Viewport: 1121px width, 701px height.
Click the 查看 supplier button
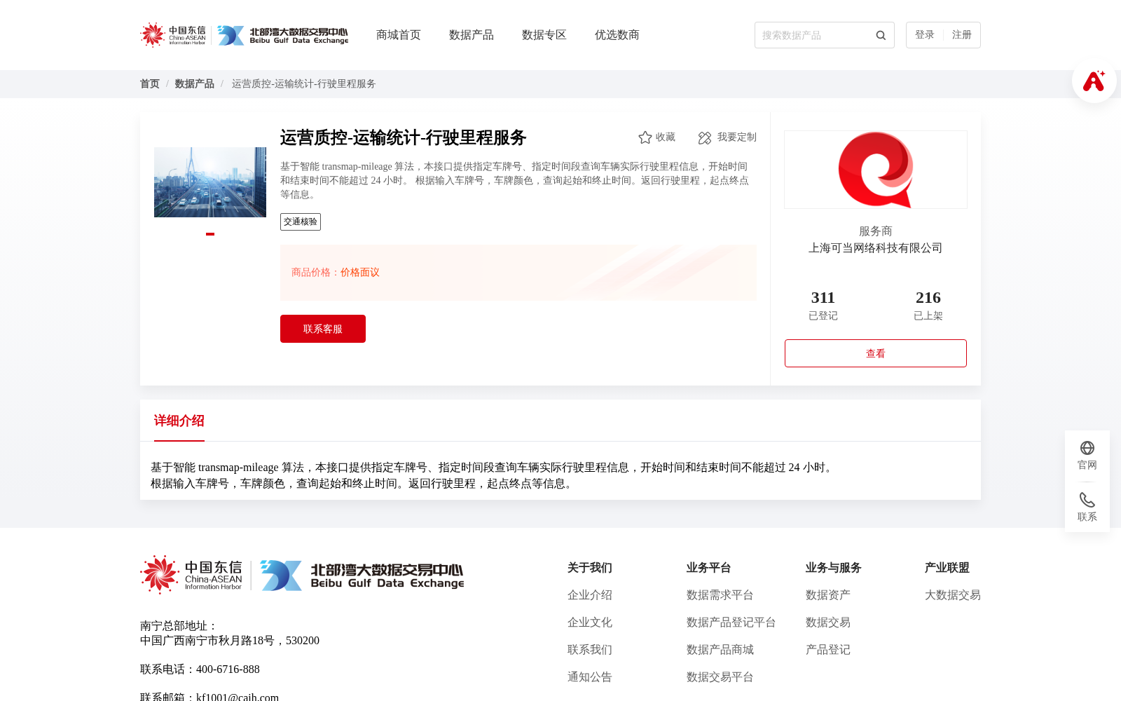click(876, 353)
